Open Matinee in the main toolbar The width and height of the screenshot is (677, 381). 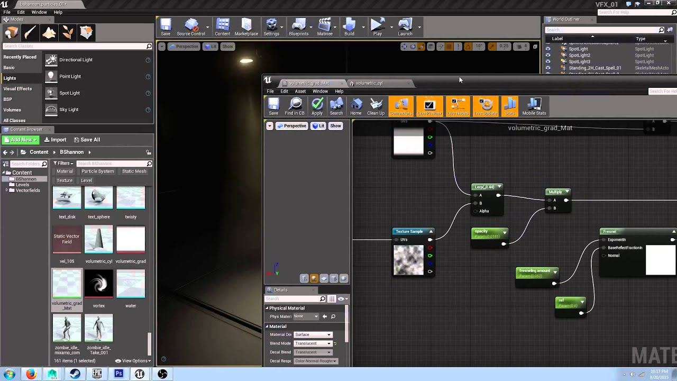click(325, 28)
